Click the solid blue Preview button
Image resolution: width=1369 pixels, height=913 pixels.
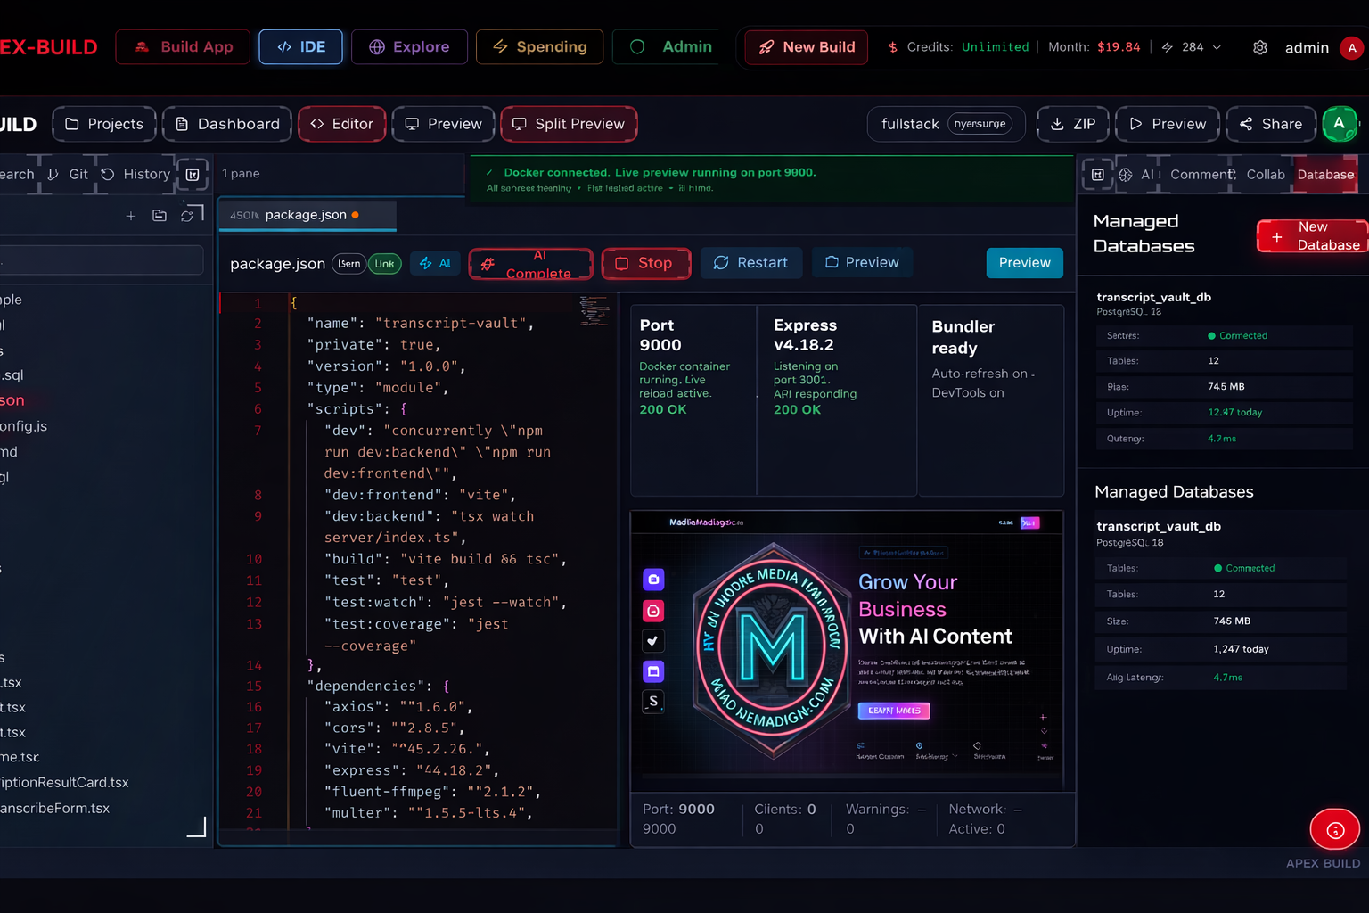coord(1024,263)
